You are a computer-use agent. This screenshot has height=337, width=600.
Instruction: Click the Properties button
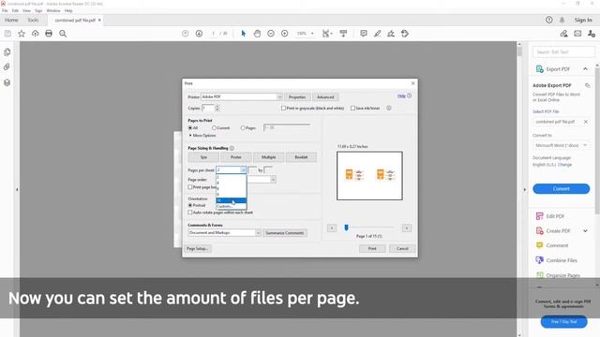pos(297,97)
